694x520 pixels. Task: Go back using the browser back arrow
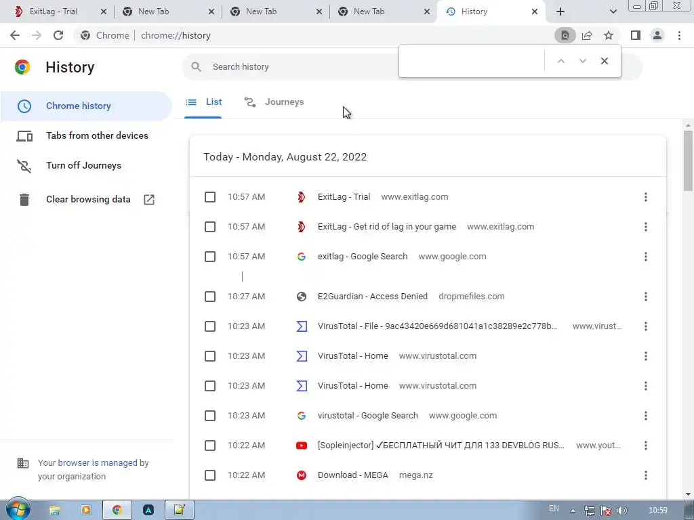pyautogui.click(x=15, y=35)
